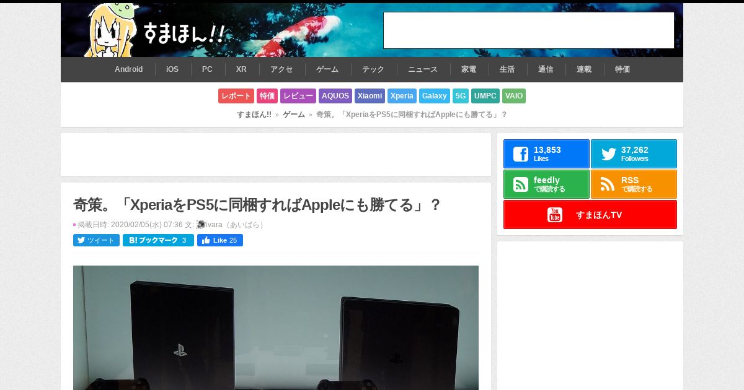Open the 家電 menu item

(469, 69)
